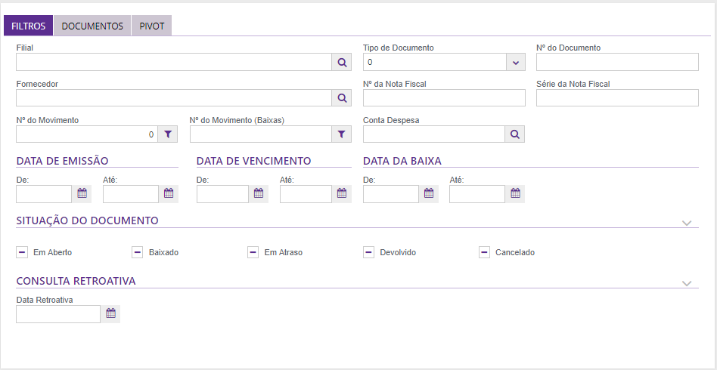Image resolution: width=717 pixels, height=370 pixels.
Task: Open the Conta Despesa search lookup icon
Action: point(515,134)
